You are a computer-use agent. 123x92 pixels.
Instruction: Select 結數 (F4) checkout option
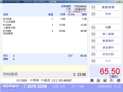pyautogui.click(x=108, y=27)
